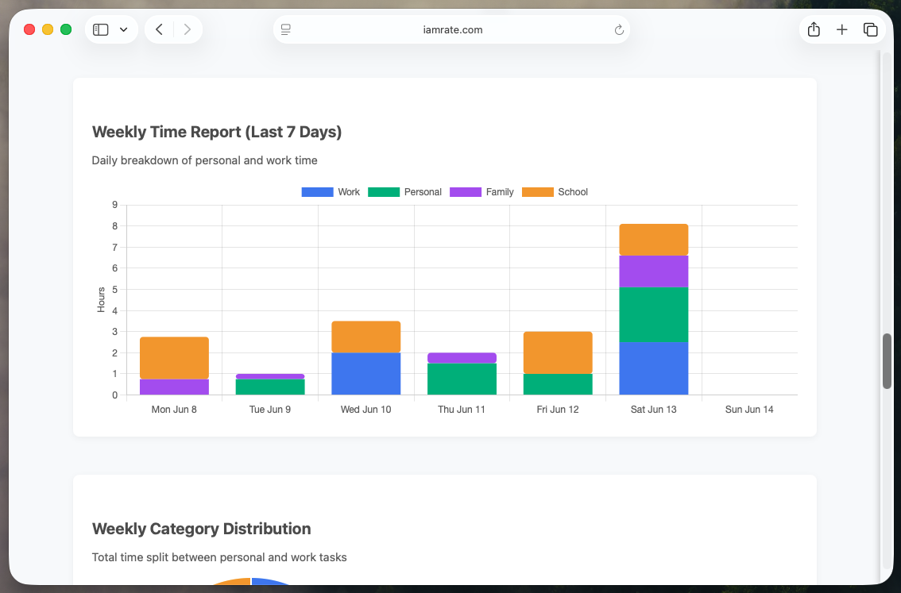This screenshot has width=901, height=593.
Task: Go back with the back arrow
Action: pyautogui.click(x=159, y=29)
